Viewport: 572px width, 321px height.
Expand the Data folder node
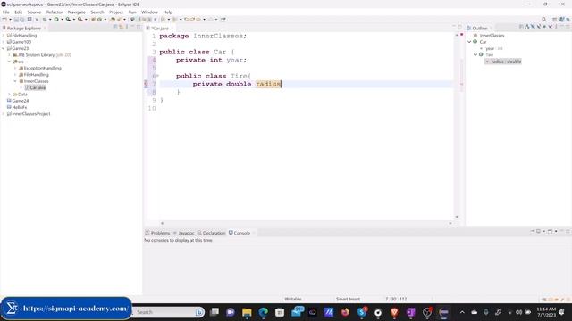tap(10, 95)
